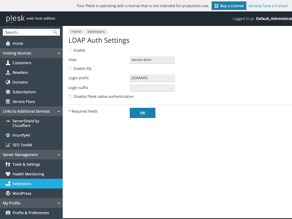Disable Plesk native authentication

70,96
